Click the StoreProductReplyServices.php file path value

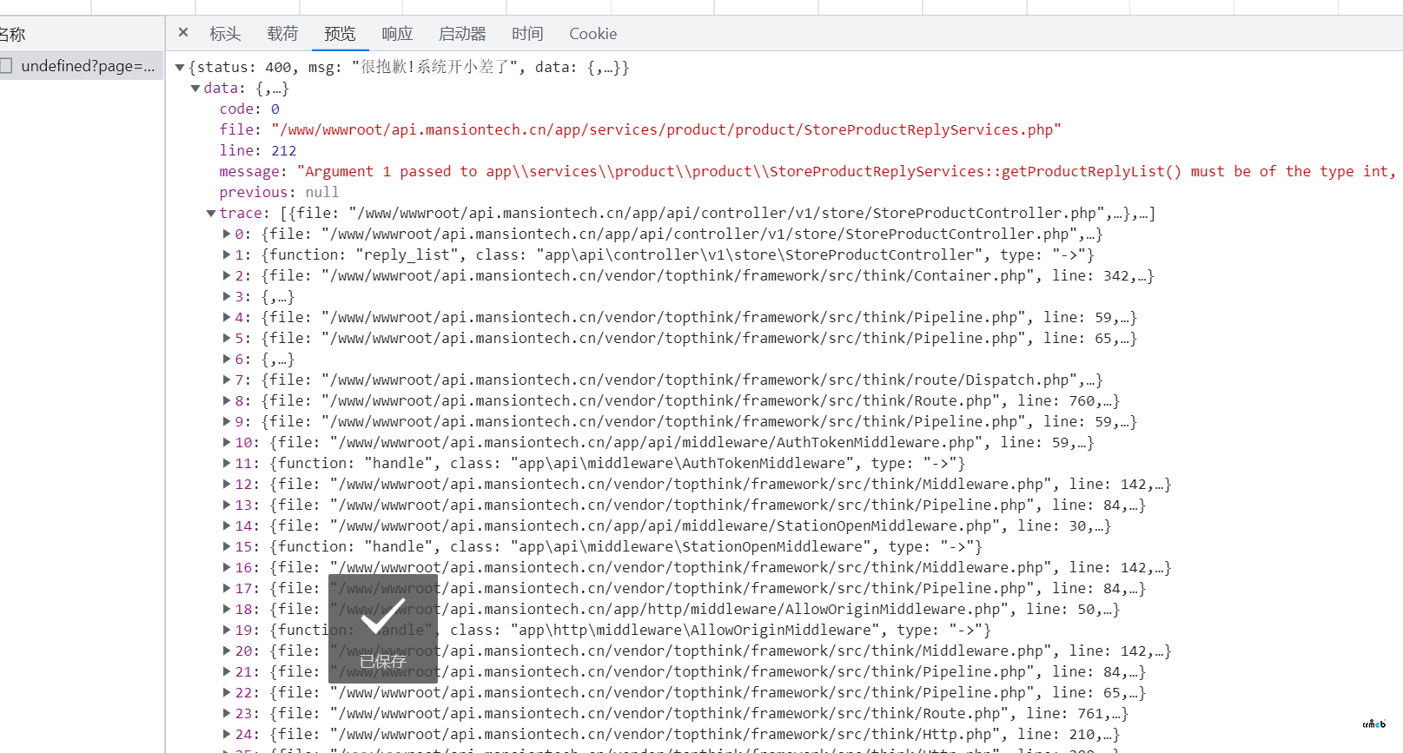[666, 129]
